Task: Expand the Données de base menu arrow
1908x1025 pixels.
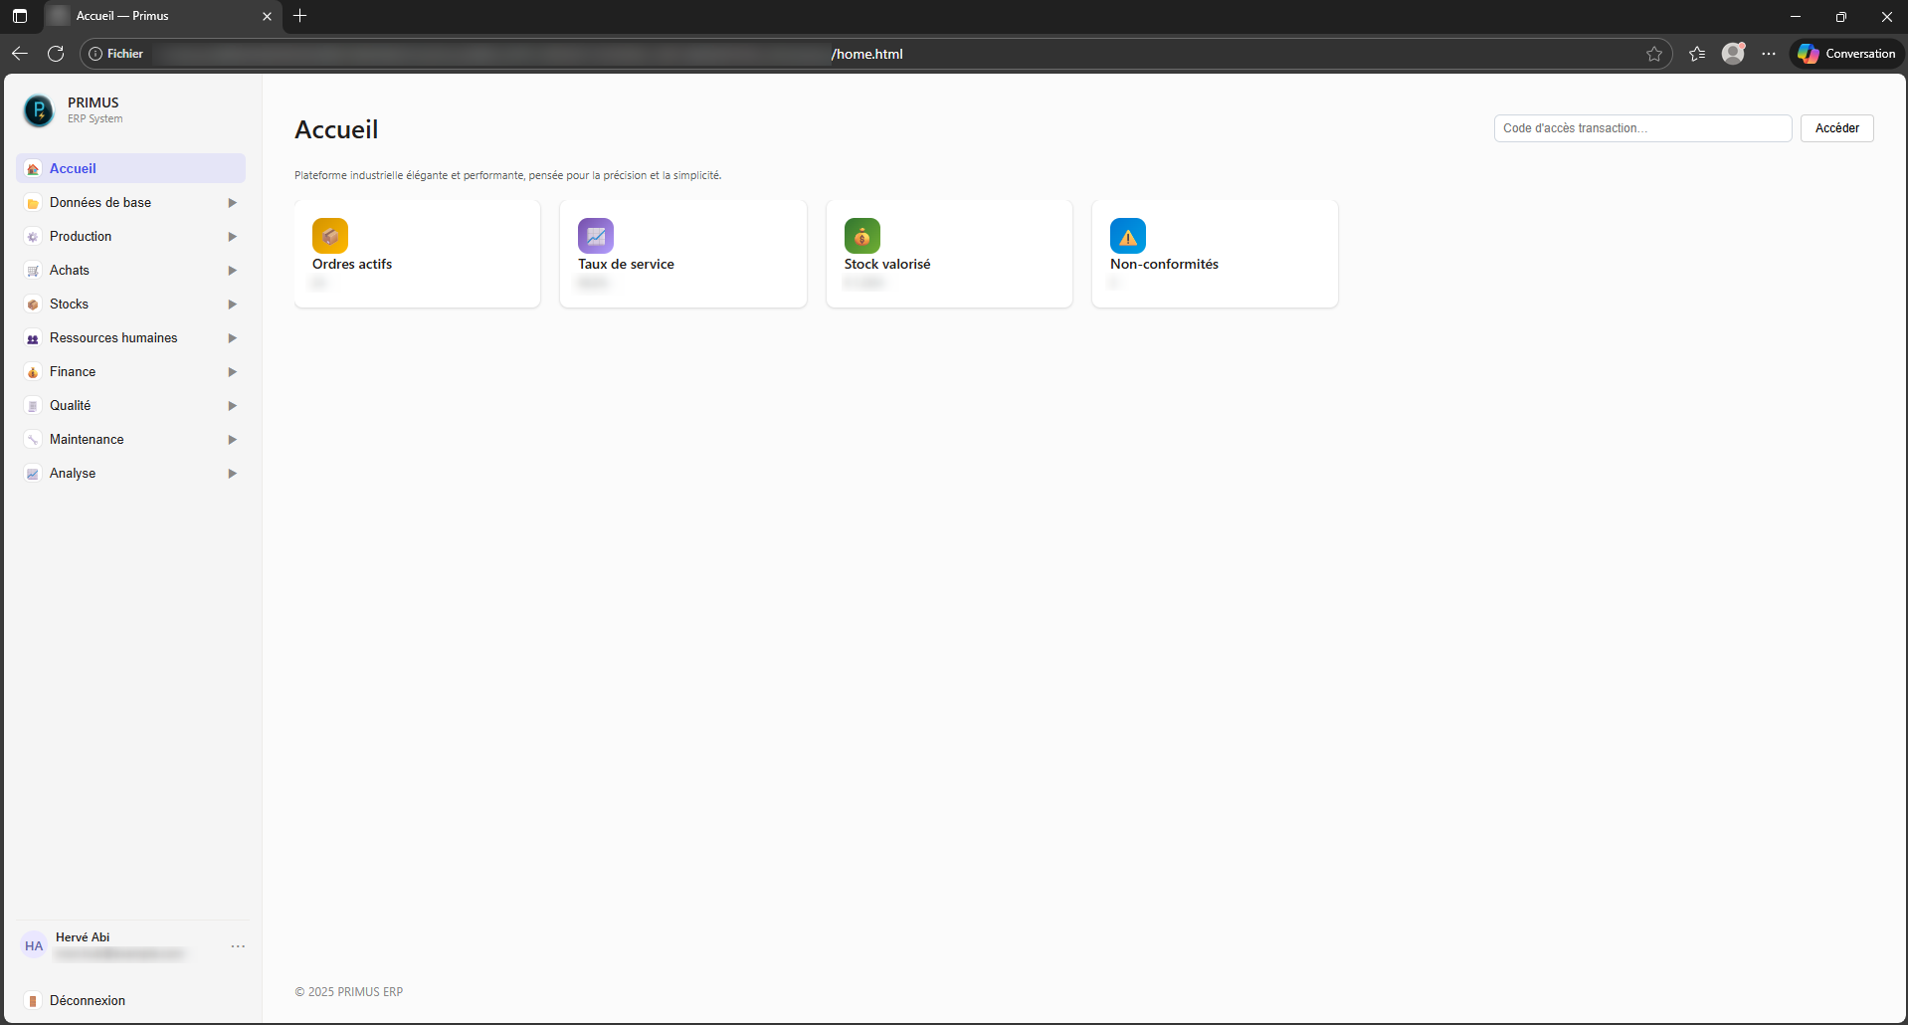Action: pos(232,203)
